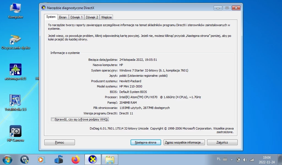Switch to the Ekran tab
This screenshot has height=165, width=282.
[x=63, y=17]
